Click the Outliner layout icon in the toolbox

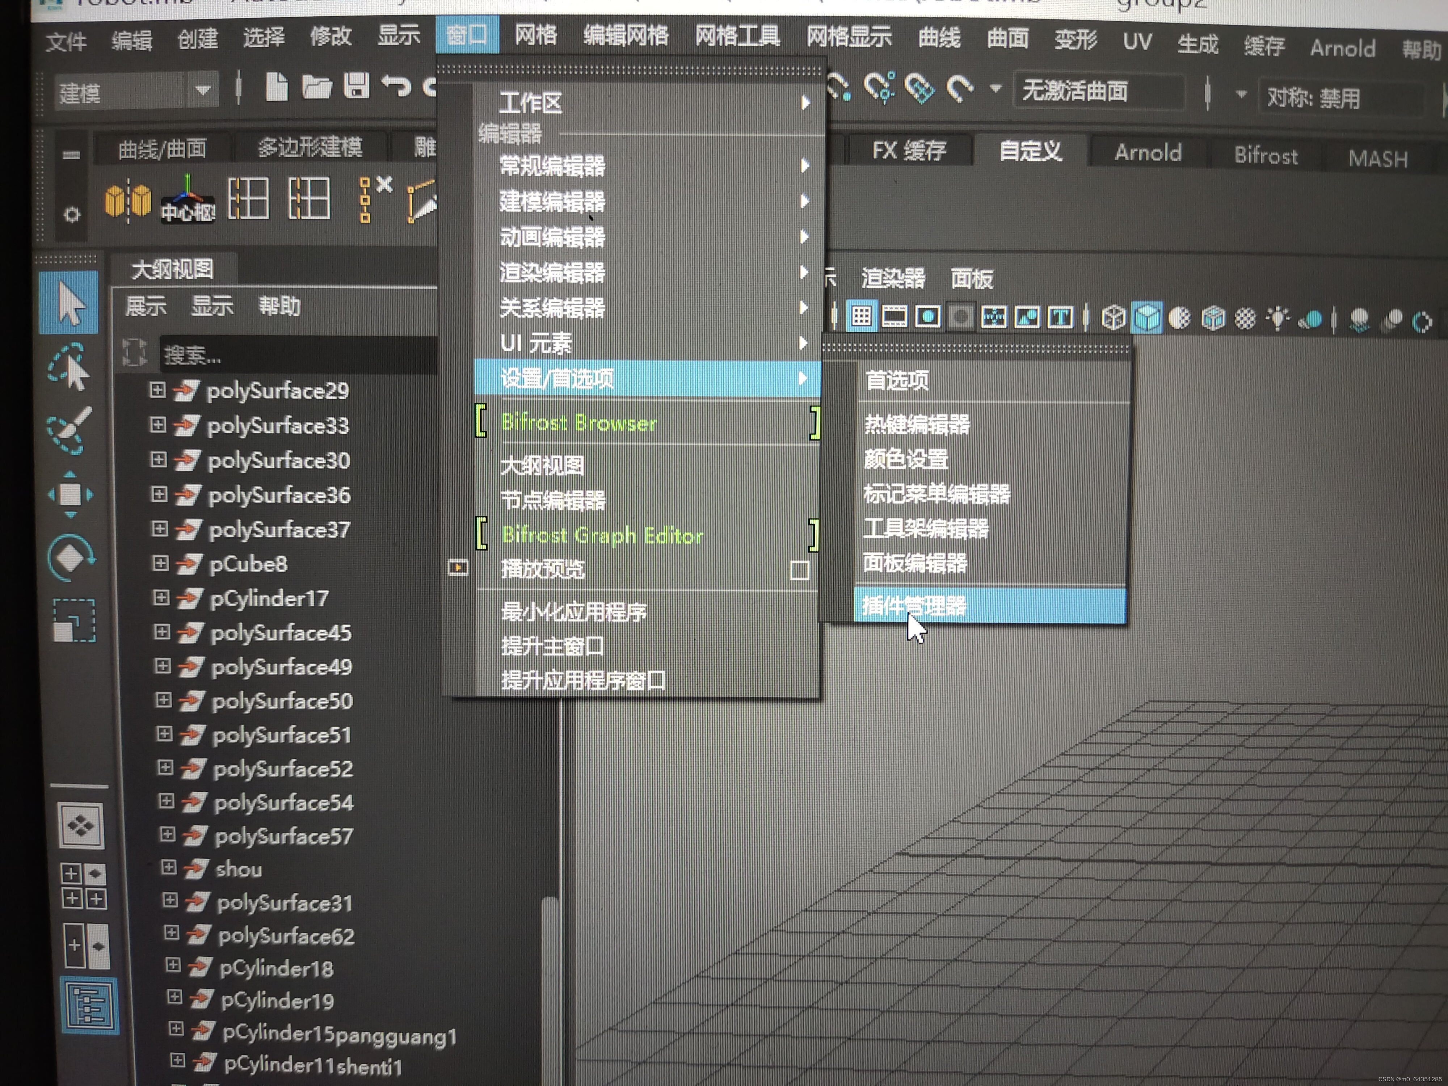90,1006
